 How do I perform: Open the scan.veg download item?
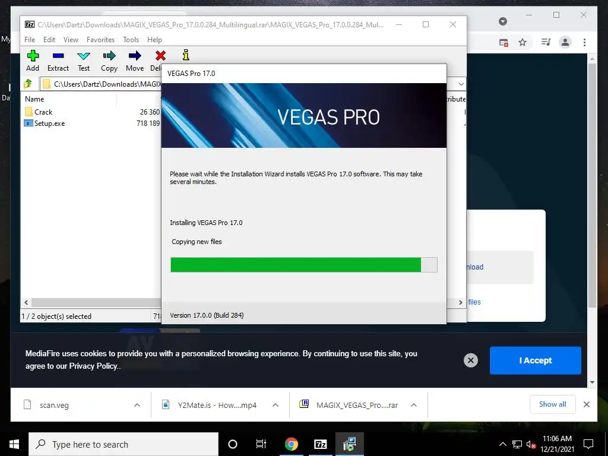(54, 405)
